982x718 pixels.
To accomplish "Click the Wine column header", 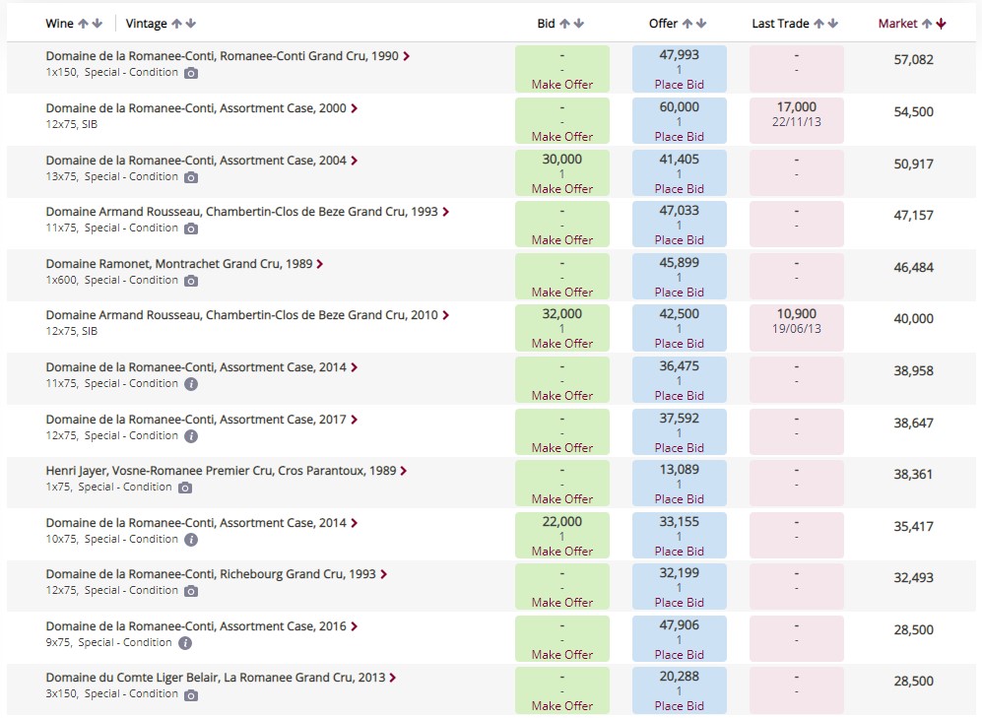I will [59, 24].
